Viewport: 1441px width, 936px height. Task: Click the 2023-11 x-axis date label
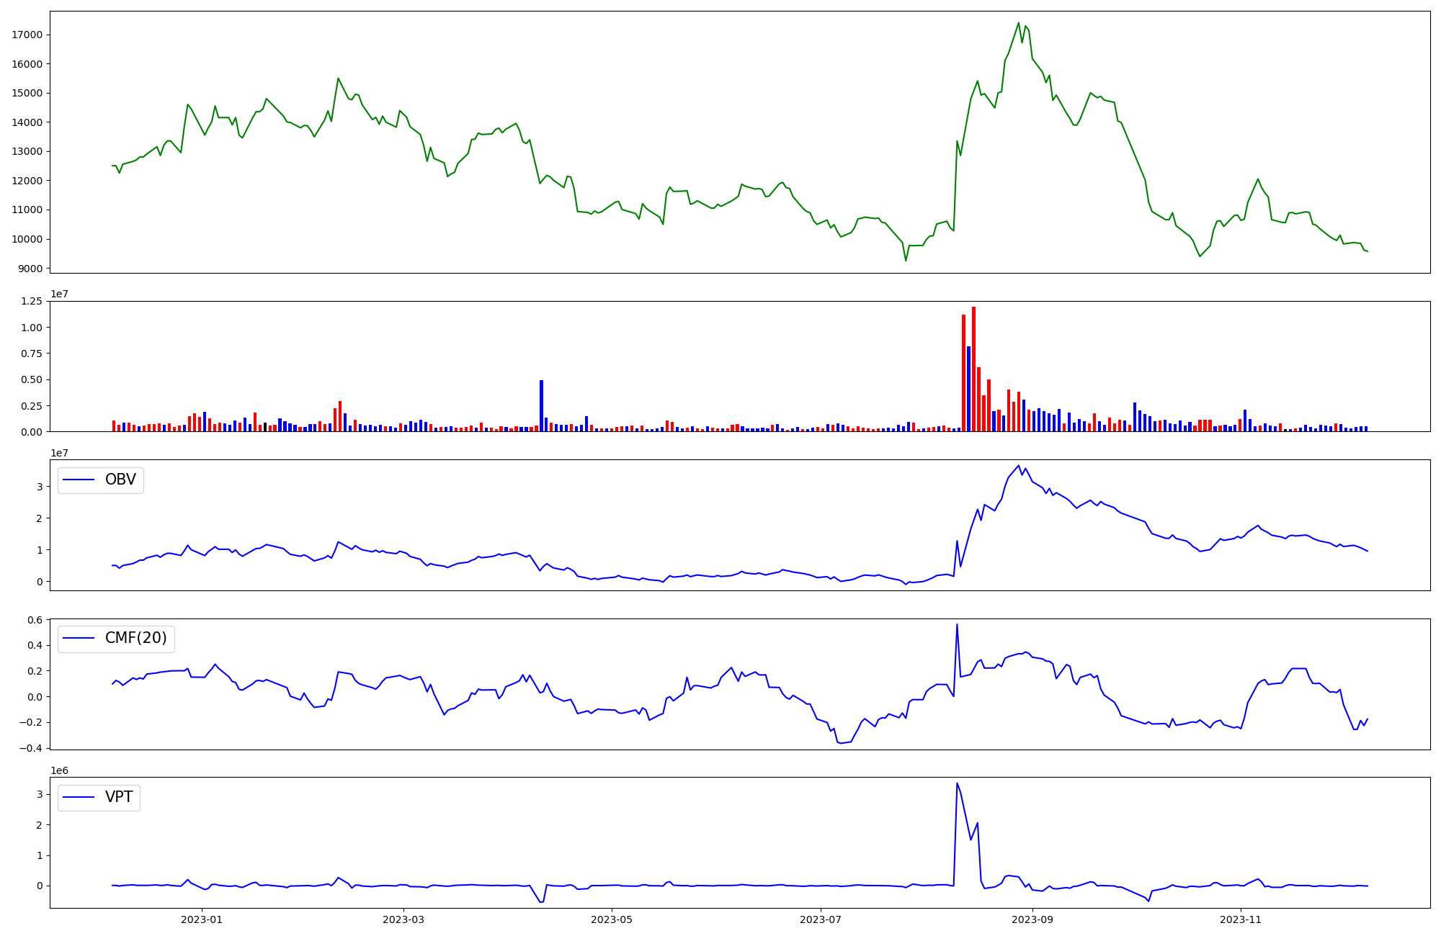tap(1241, 919)
